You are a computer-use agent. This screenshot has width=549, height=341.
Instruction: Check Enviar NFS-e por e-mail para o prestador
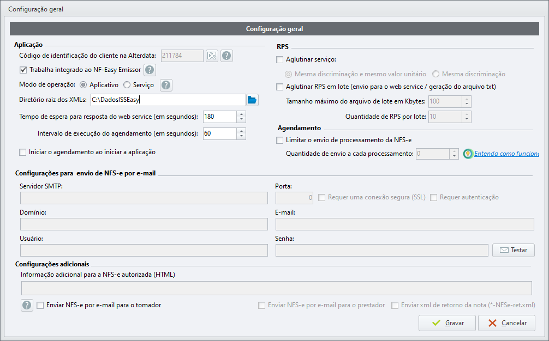[261, 306]
